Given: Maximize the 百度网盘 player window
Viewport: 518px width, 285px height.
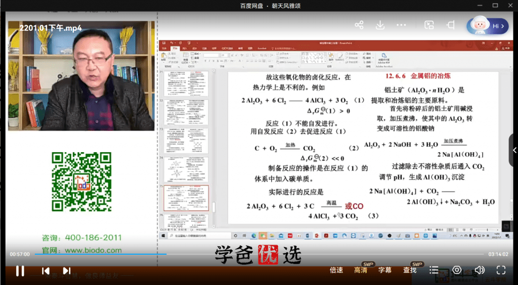Looking at the screenshot, I should (x=495, y=6).
